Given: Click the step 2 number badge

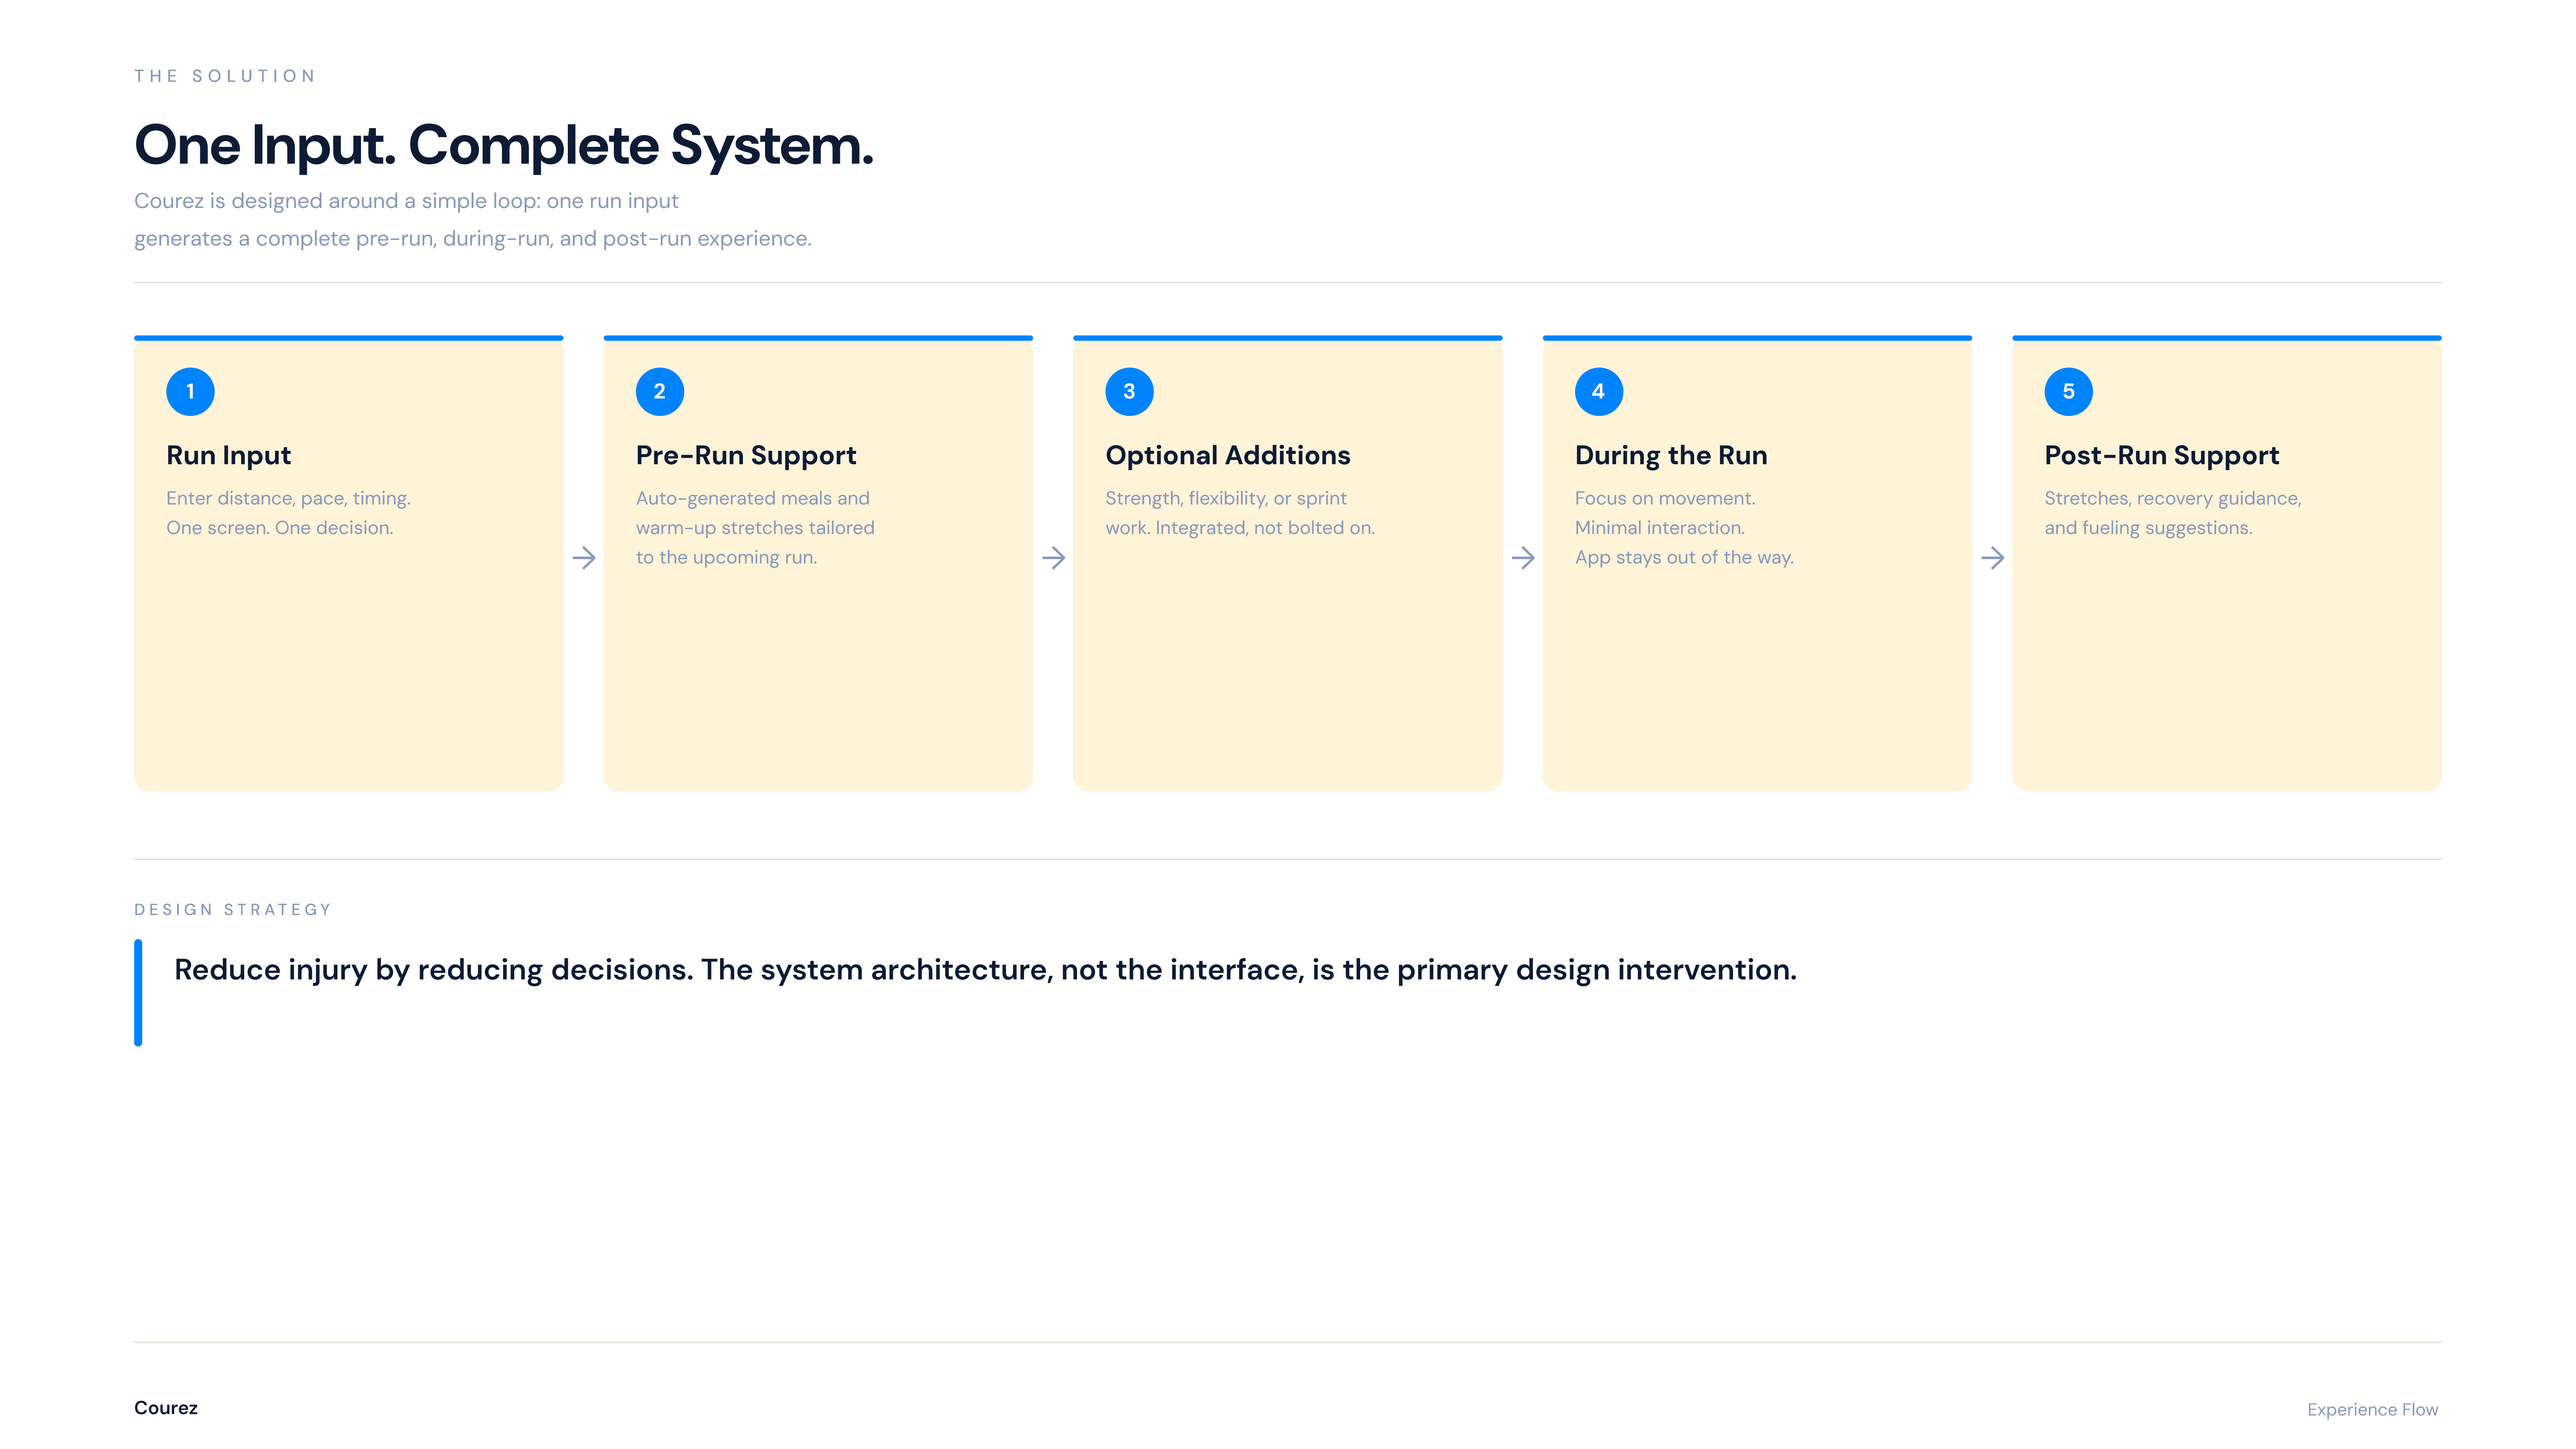Looking at the screenshot, I should (x=659, y=391).
